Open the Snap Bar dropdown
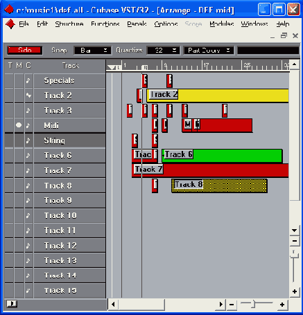 (93, 51)
